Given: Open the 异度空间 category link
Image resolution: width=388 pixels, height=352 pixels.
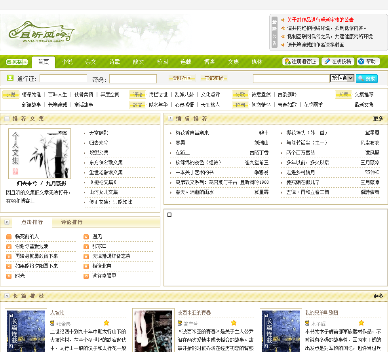Looking at the screenshot, I should click(110, 94).
